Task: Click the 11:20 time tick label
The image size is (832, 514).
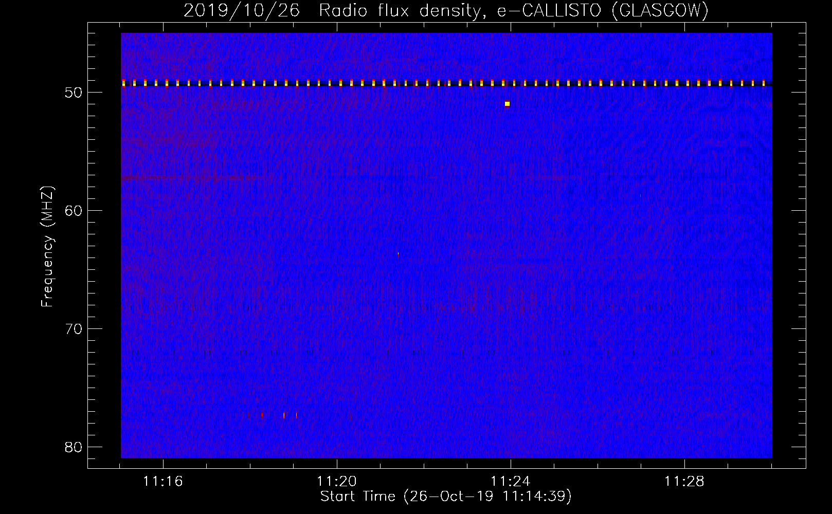Action: pyautogui.click(x=337, y=482)
